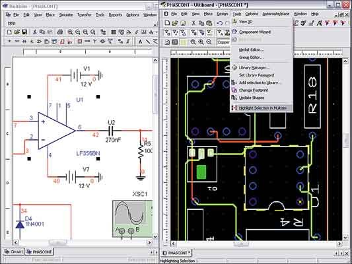Open spreadsheet view grid icon in Multisim
This screenshot has width=352, height=264.
pos(114,32)
